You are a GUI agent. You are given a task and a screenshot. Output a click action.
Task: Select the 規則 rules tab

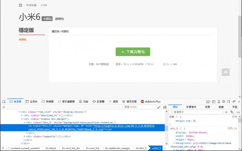click(175, 107)
